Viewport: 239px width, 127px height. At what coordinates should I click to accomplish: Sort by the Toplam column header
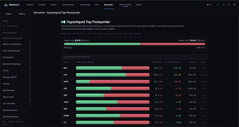click(193, 62)
